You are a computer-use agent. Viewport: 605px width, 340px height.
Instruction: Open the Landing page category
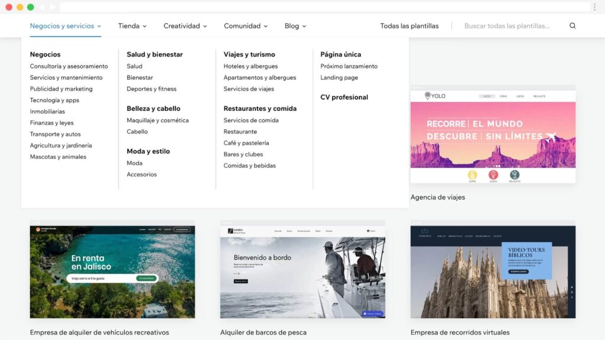[x=339, y=78]
